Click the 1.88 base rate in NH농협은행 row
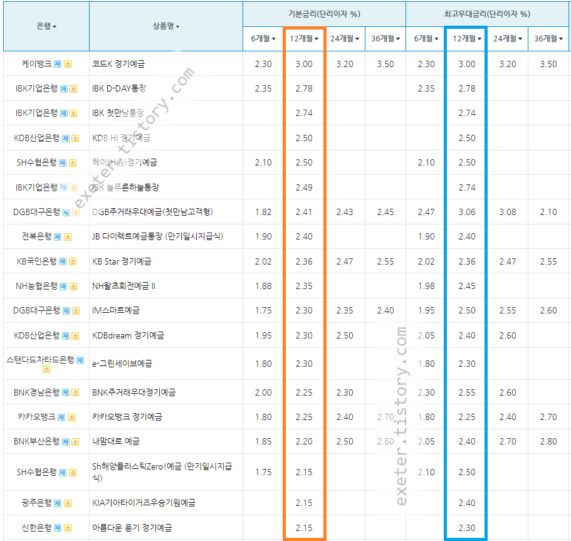Screen dimensions: 571x541 pos(263,286)
